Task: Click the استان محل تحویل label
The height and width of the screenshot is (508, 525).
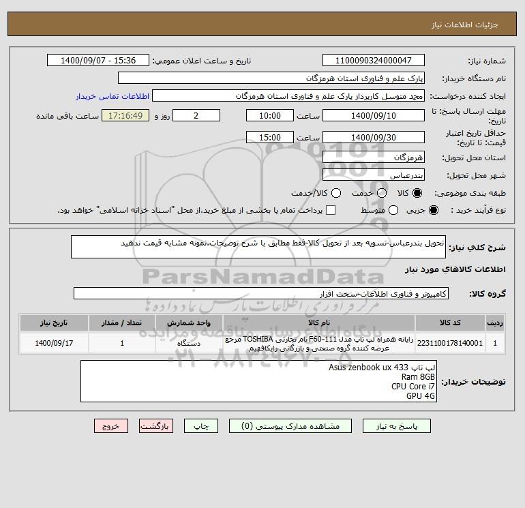Action: tap(474, 158)
